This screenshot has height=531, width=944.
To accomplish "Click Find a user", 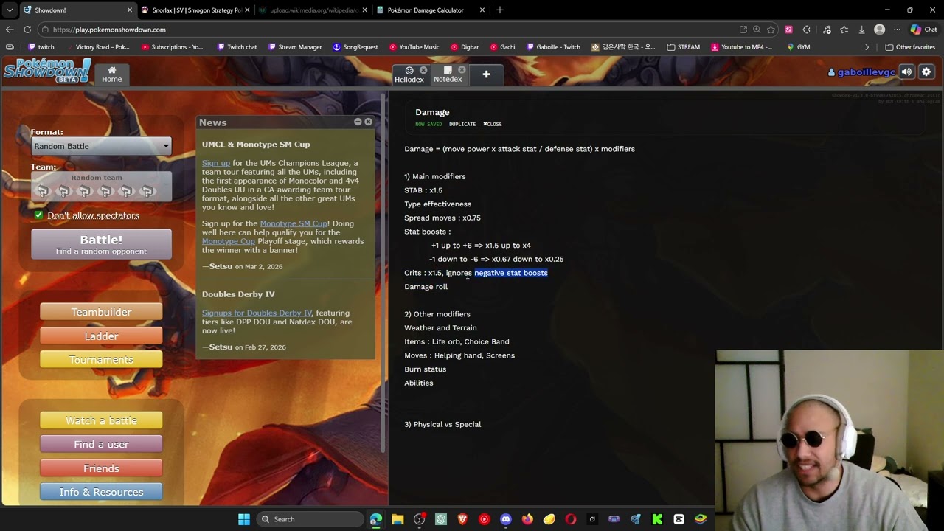I will point(101,445).
